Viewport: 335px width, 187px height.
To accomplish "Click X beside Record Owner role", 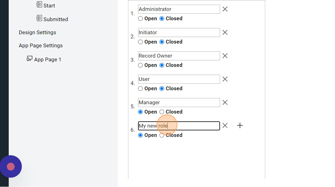I will pyautogui.click(x=225, y=56).
